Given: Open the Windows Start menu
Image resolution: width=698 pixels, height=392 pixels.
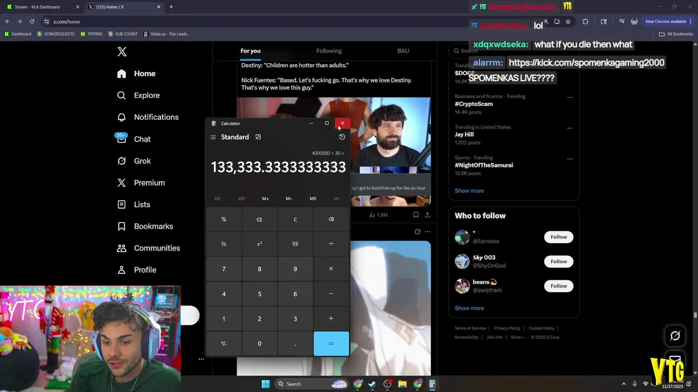Looking at the screenshot, I should tap(266, 384).
